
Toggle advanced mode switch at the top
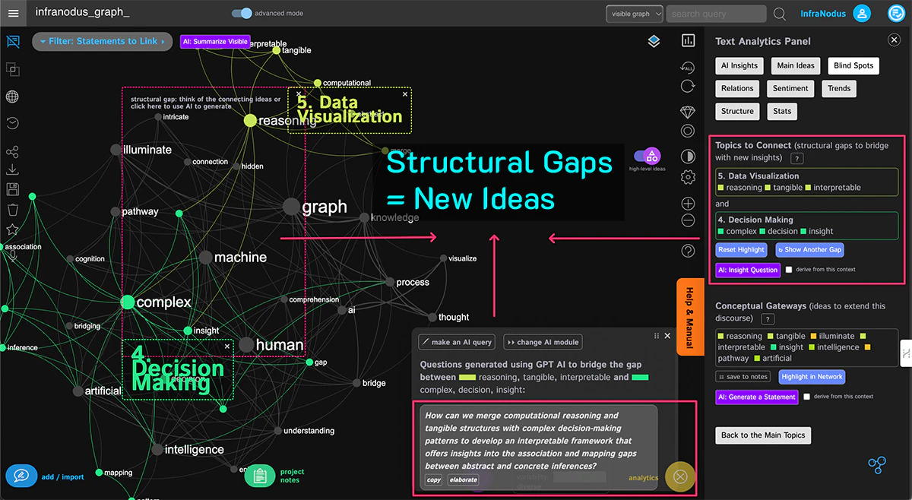242,13
